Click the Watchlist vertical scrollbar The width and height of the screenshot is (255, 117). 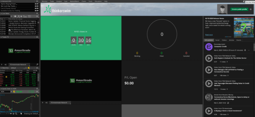pyautogui.click(x=38, y=77)
